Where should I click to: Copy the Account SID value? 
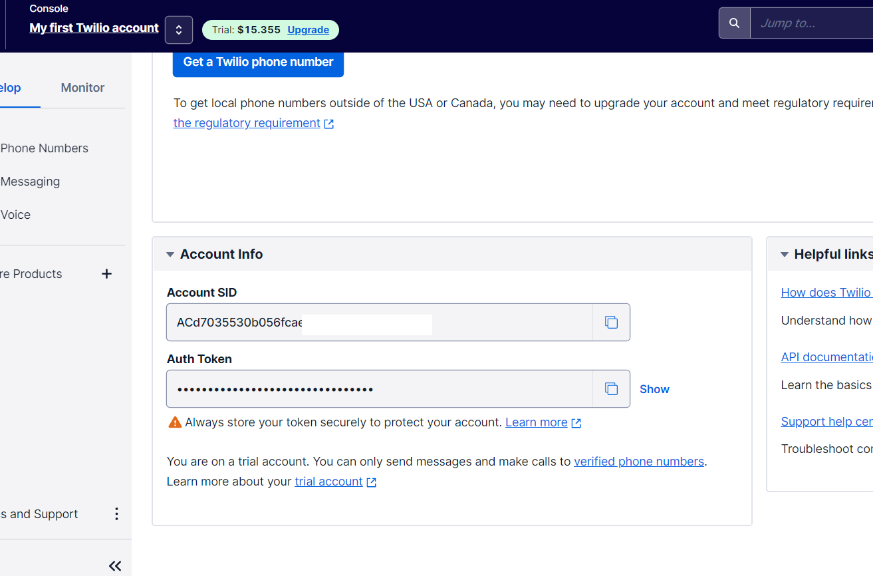tap(611, 323)
